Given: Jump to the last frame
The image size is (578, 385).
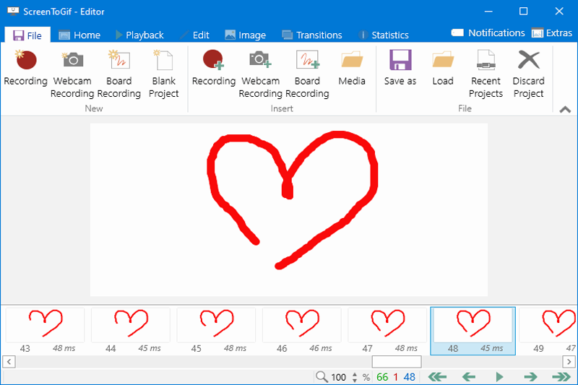Looking at the screenshot, I should [x=561, y=377].
